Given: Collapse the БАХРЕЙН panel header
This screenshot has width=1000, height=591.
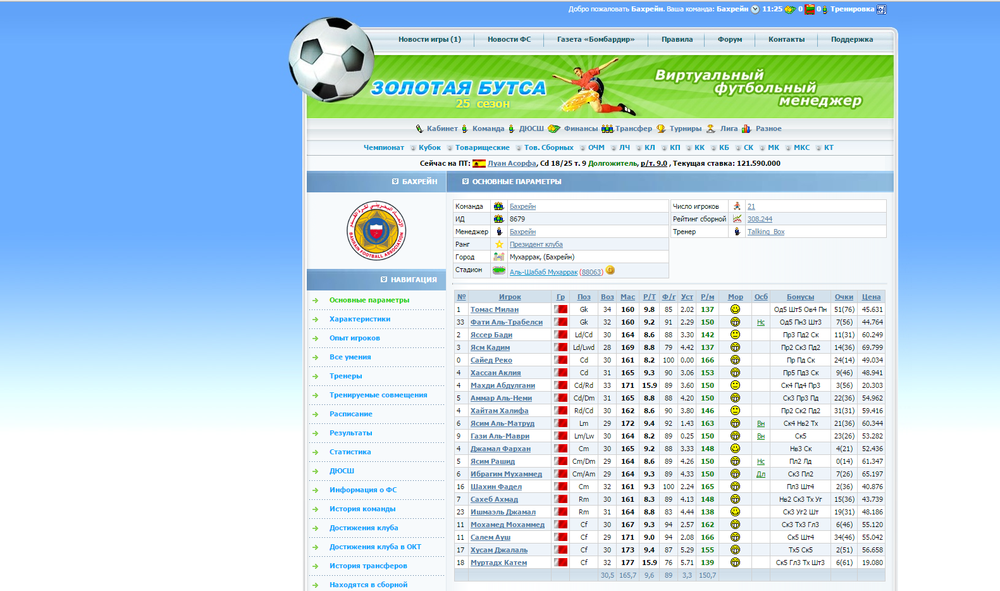Looking at the screenshot, I should pos(395,182).
